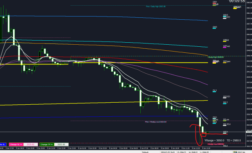This screenshot has height=153, width=252.
Task: Select the WPivot weekly level label
Action: [227, 46]
